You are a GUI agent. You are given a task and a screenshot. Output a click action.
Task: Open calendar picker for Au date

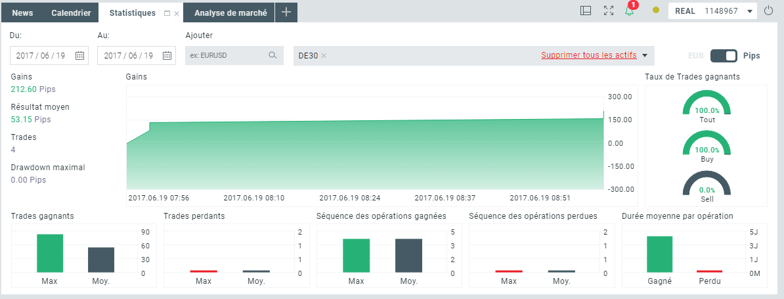coord(167,55)
